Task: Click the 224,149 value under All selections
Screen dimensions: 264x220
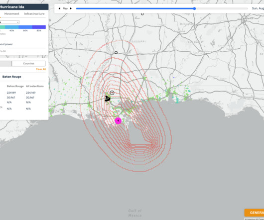Action: [31, 93]
